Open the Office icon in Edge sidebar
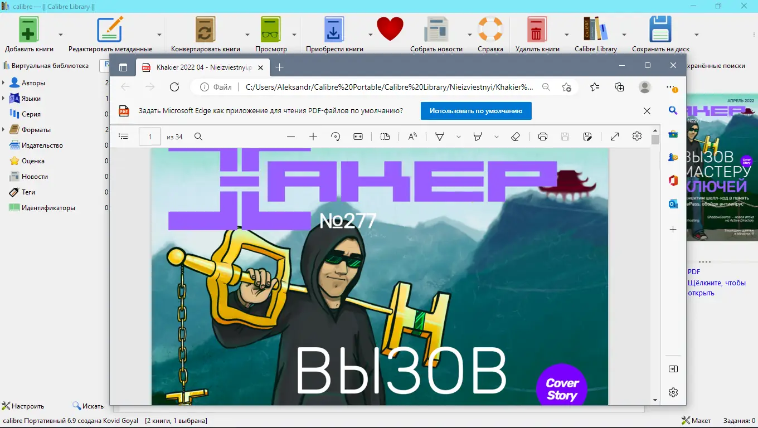This screenshot has height=428, width=758. click(673, 181)
